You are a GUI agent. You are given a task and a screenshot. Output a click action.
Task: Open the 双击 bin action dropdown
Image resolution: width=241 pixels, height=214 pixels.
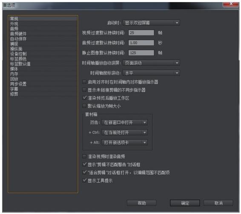(x=125, y=123)
